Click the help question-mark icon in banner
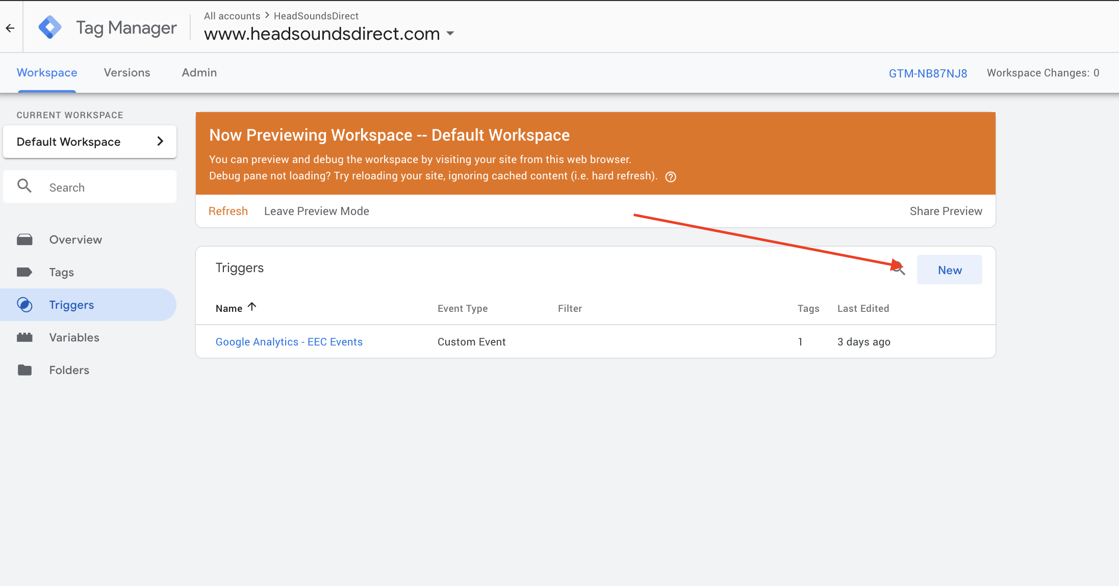Screen dimensions: 1119x586 coord(671,177)
